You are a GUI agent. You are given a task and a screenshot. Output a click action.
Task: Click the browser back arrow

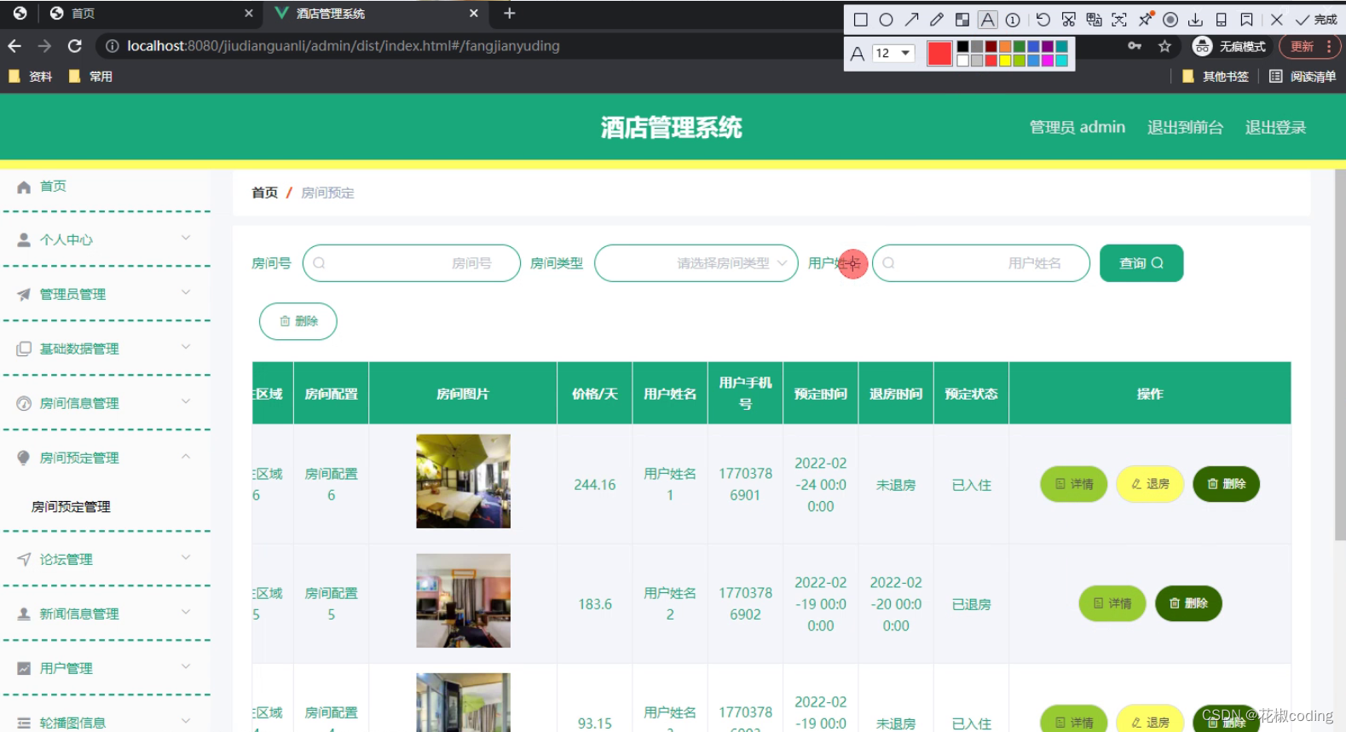[14, 46]
